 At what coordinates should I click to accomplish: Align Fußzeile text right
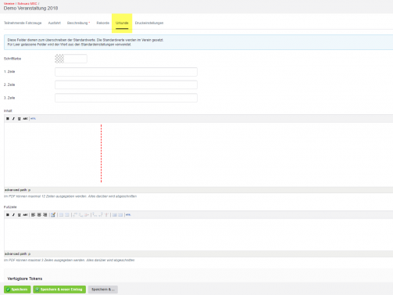tap(45, 215)
